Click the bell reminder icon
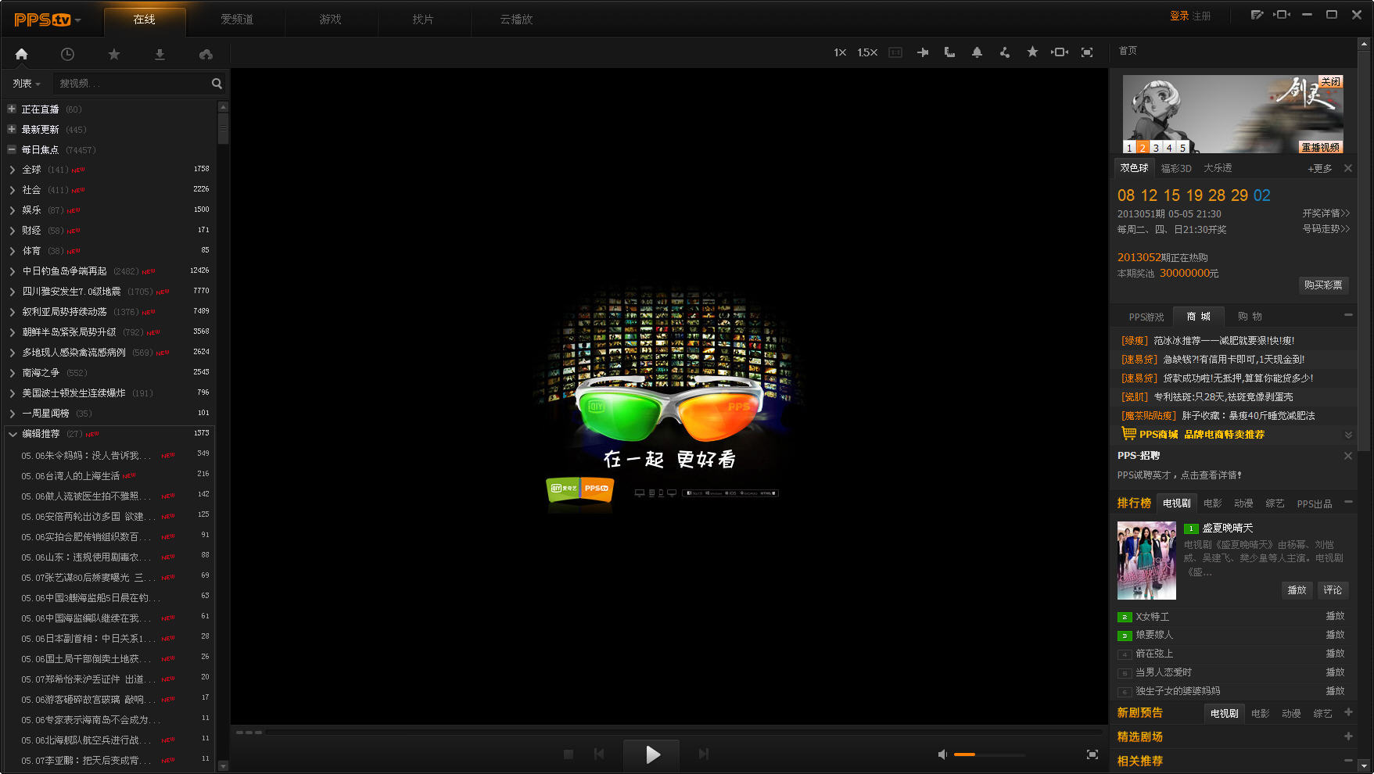This screenshot has height=774, width=1374. click(x=977, y=52)
